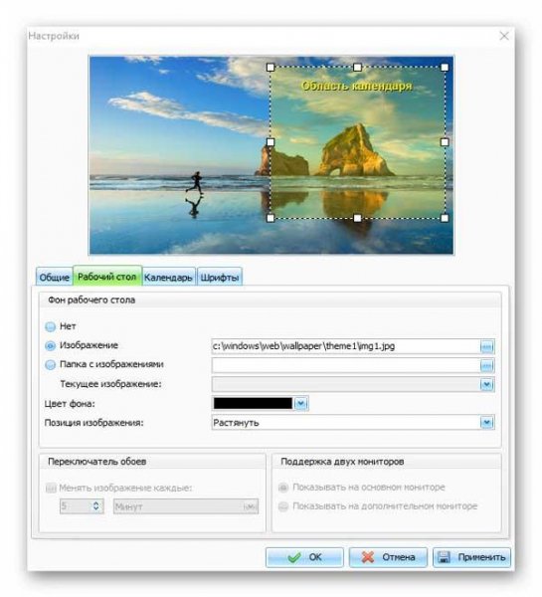Open the Позиция изображения dropdown
This screenshot has width=542, height=597.
click(487, 423)
